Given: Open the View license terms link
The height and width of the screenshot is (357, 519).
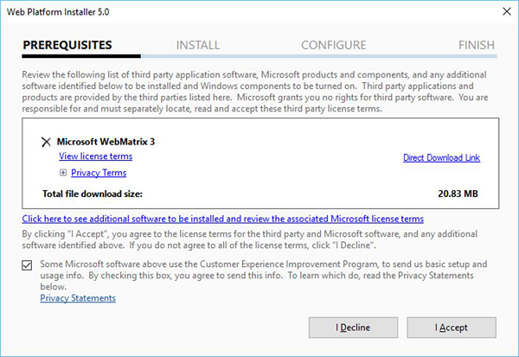Looking at the screenshot, I should tap(95, 156).
